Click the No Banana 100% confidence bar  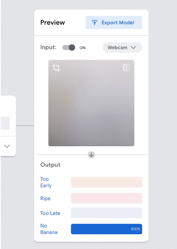pos(106,229)
